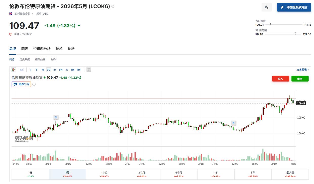Click the 添加至投资组合 button

[x=294, y=7]
